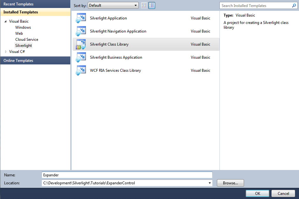The height and width of the screenshot is (199, 299).
Task: Click the Silverlight Application template icon
Action: [81, 18]
